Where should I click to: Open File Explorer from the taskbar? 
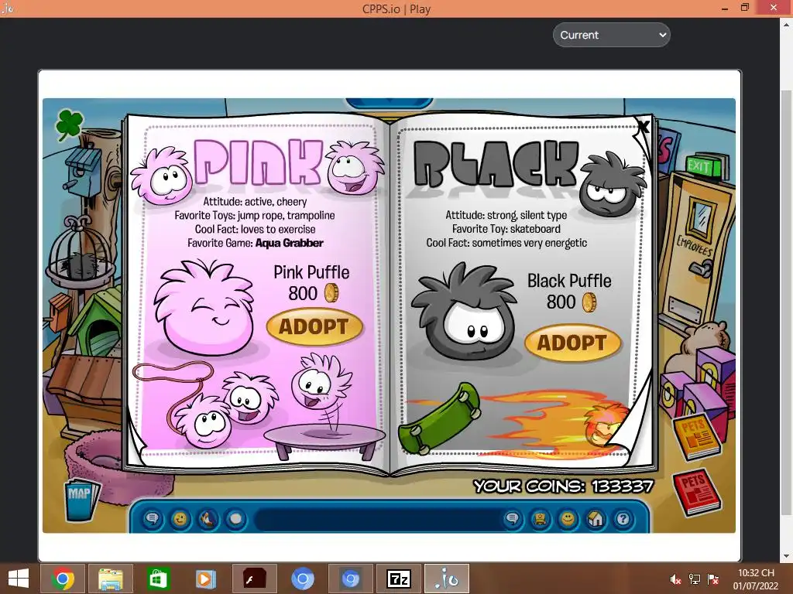(110, 579)
